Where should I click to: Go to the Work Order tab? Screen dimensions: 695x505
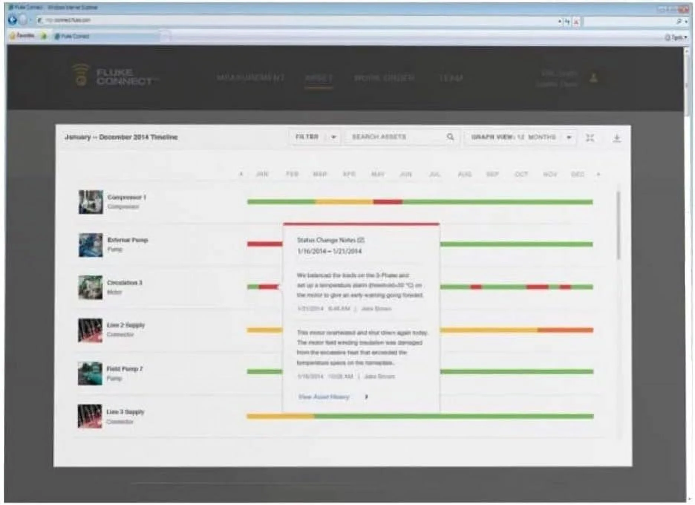(x=384, y=78)
